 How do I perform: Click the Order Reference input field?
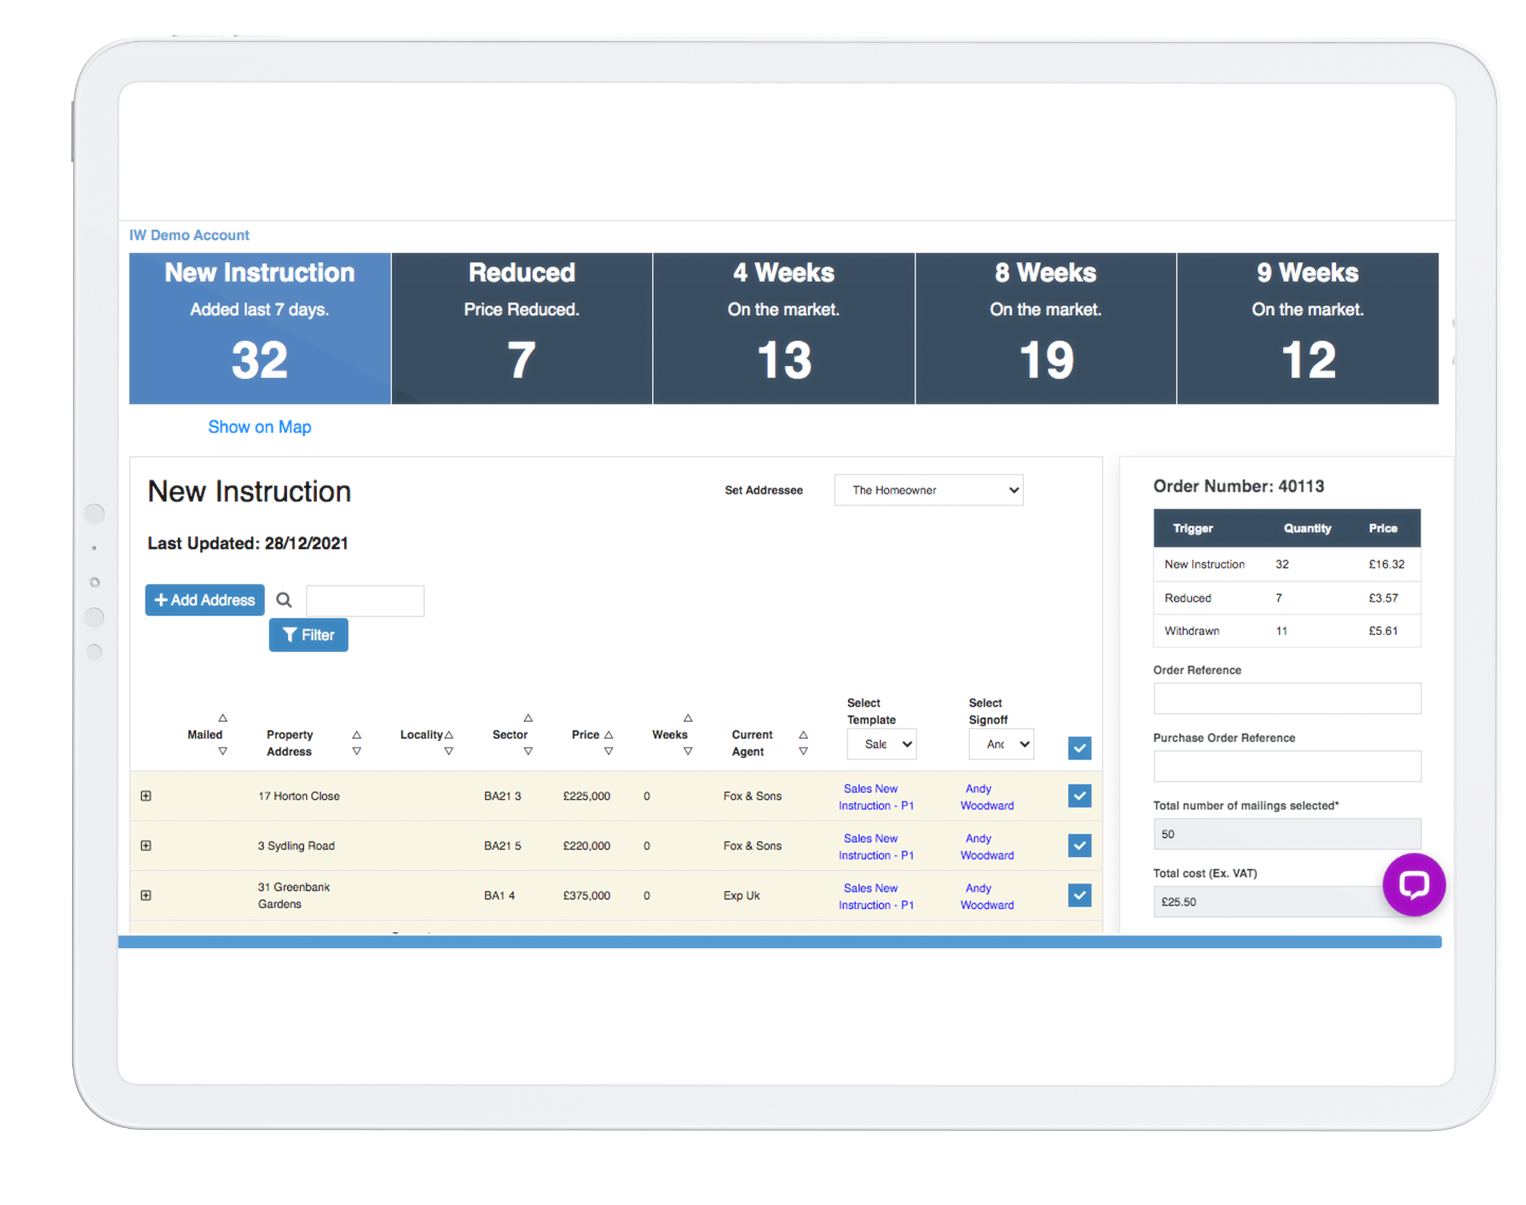[x=1287, y=698]
